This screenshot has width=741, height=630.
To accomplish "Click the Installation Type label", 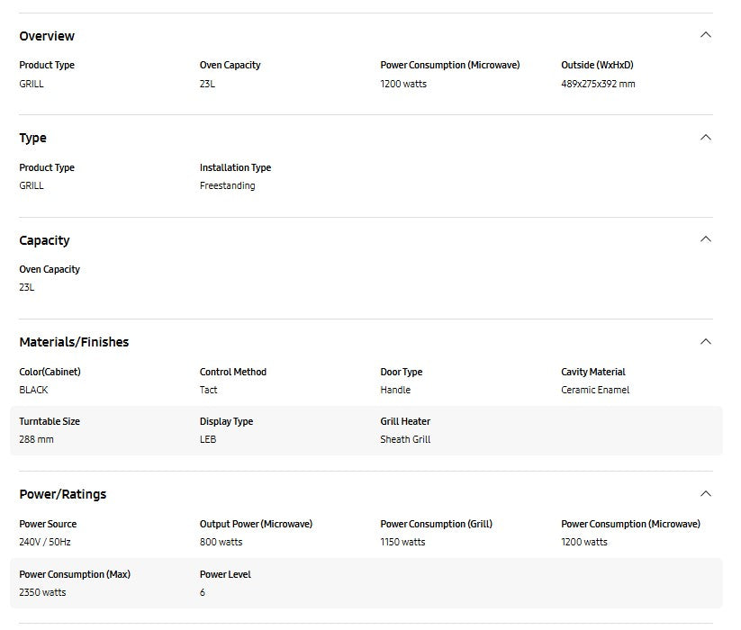I will pos(235,167).
